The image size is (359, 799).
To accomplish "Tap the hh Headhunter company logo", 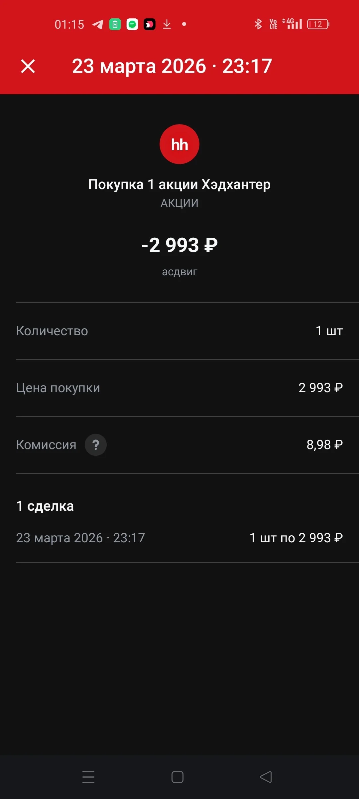I will pyautogui.click(x=179, y=144).
